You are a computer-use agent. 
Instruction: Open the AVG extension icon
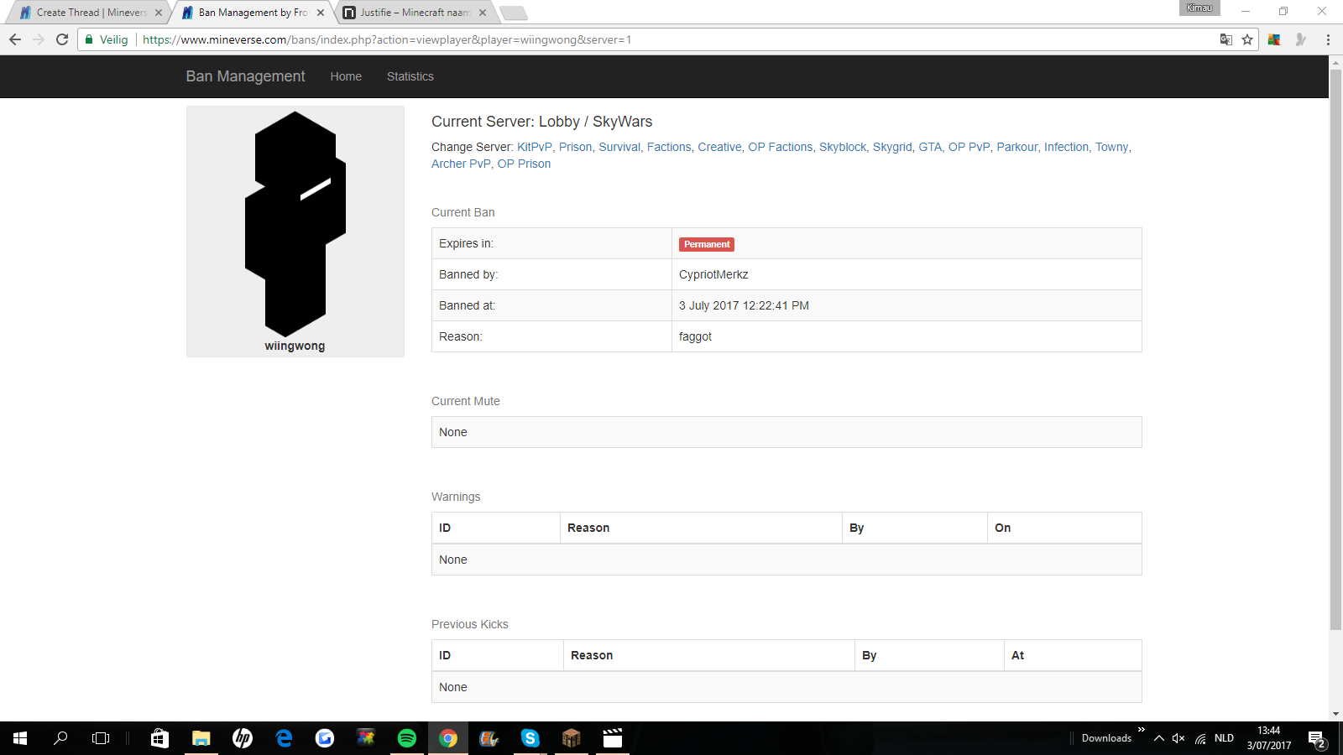click(x=1274, y=39)
